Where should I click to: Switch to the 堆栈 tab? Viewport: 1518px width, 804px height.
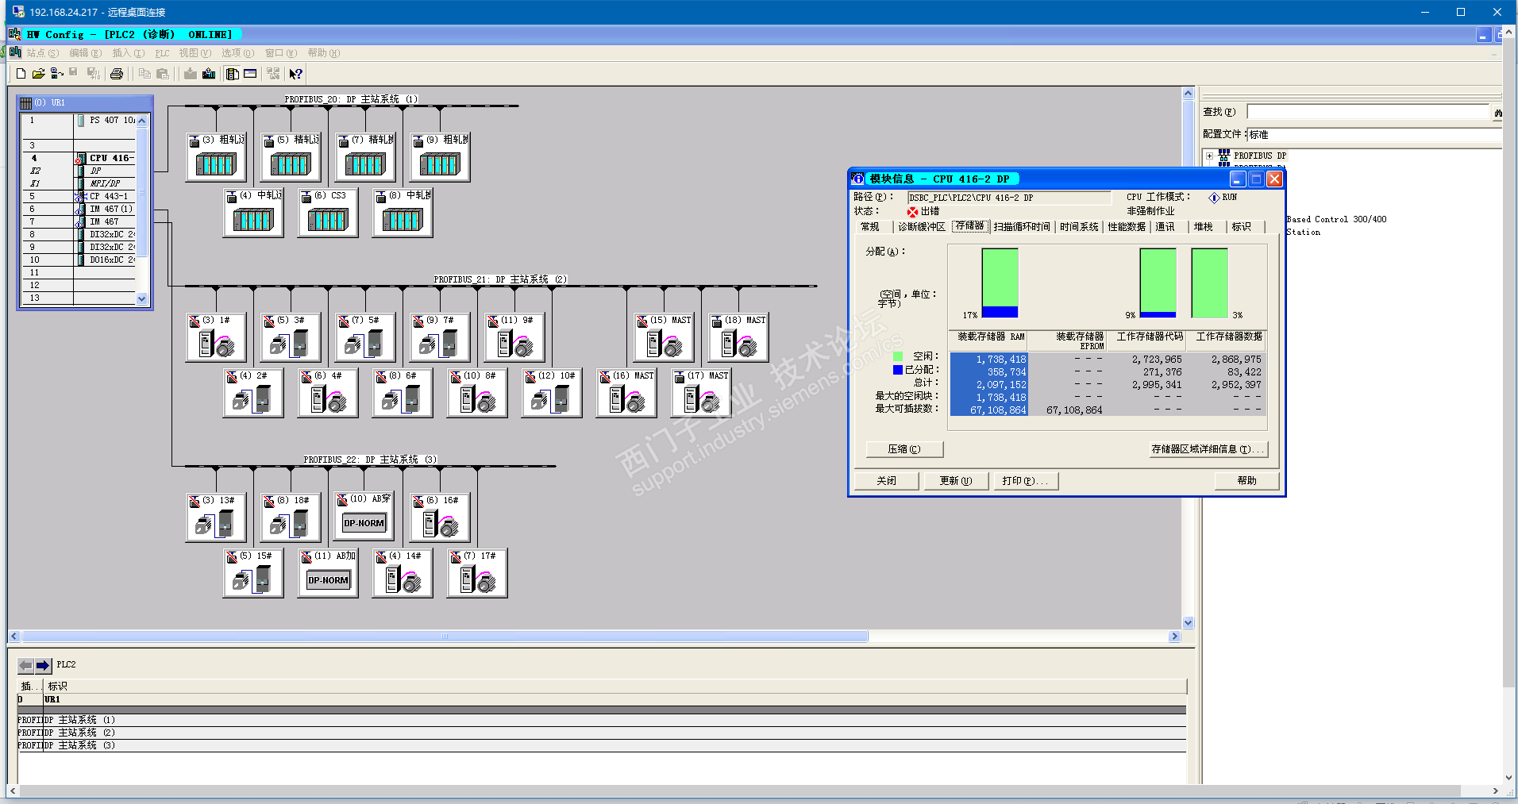(x=1204, y=227)
